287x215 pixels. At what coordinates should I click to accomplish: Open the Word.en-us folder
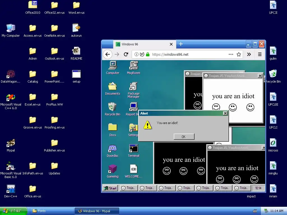[76, 5]
